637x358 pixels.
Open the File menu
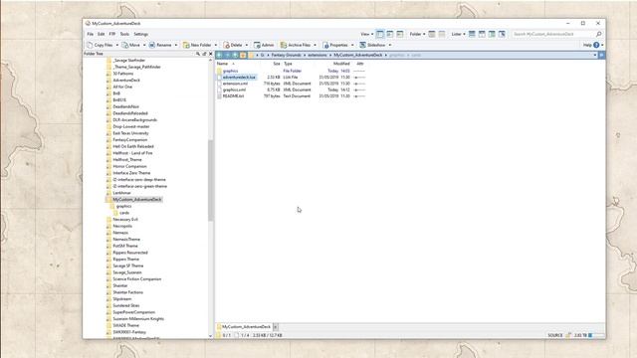tap(91, 34)
